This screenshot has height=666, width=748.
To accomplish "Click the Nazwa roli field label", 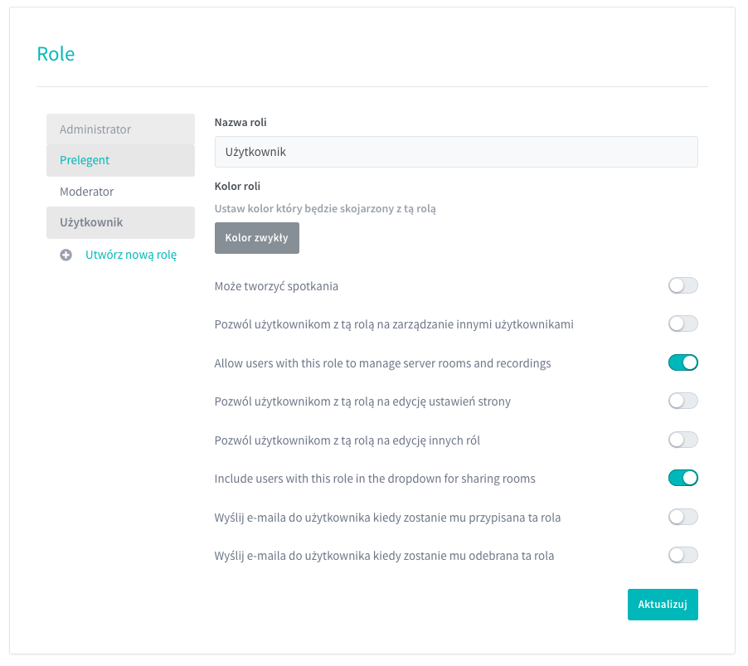I will click(x=240, y=122).
